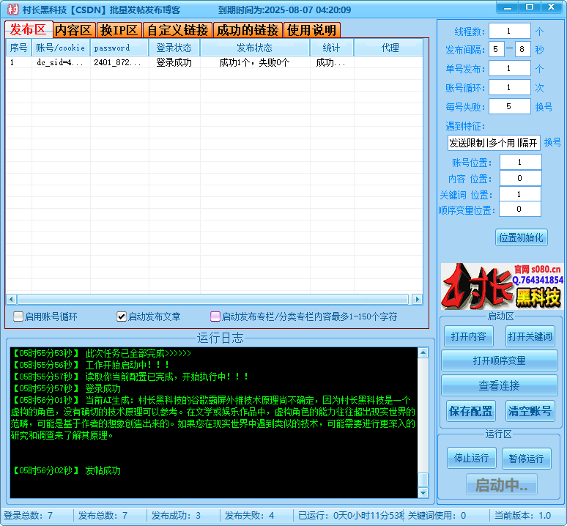Click the 关键词 位置 input field
Image resolution: width=567 pixels, height=526 pixels.
tap(520, 194)
